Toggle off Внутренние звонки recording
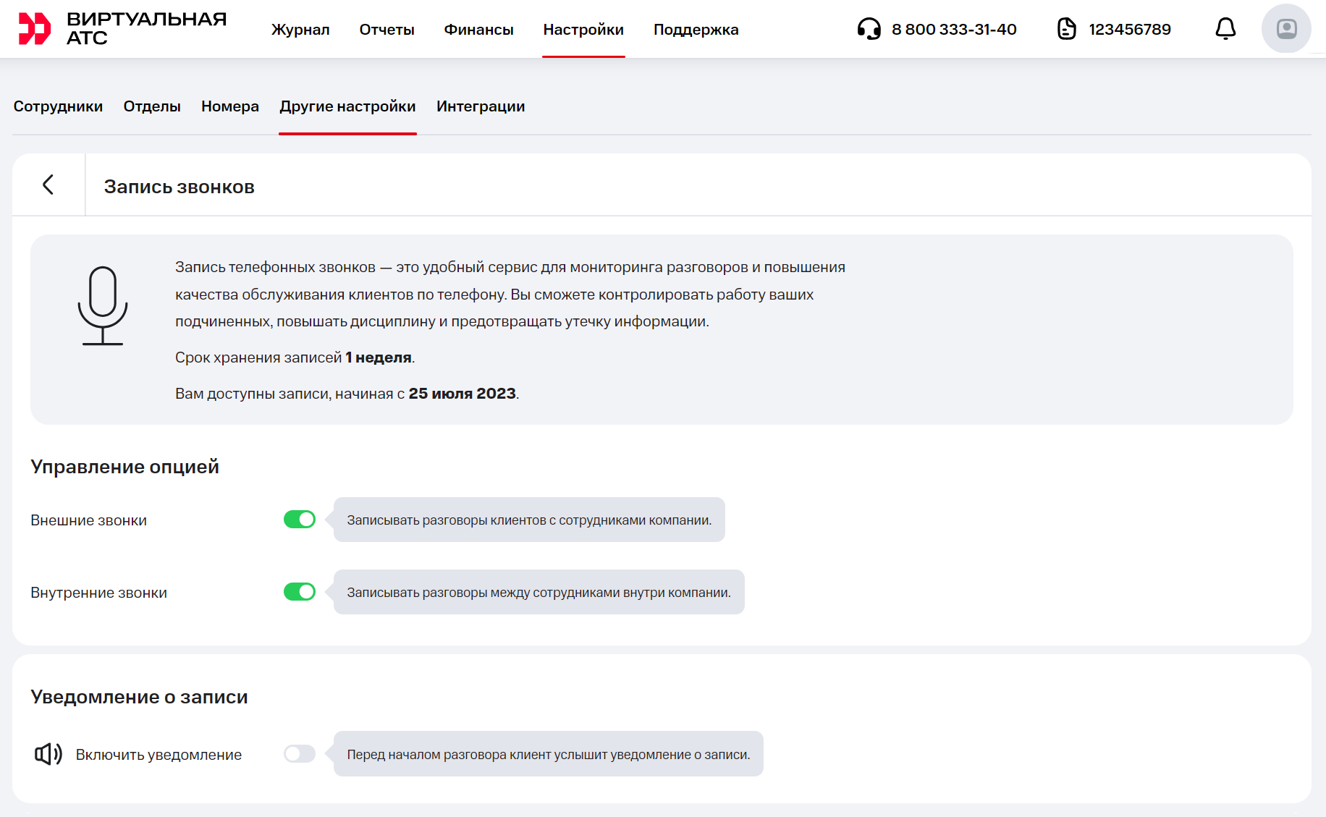 coord(299,592)
